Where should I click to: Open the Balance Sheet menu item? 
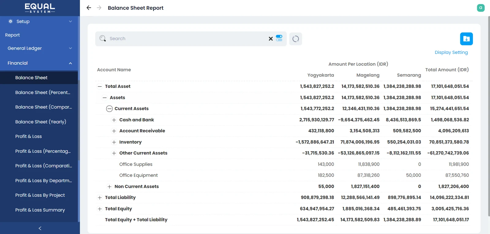(x=39, y=78)
